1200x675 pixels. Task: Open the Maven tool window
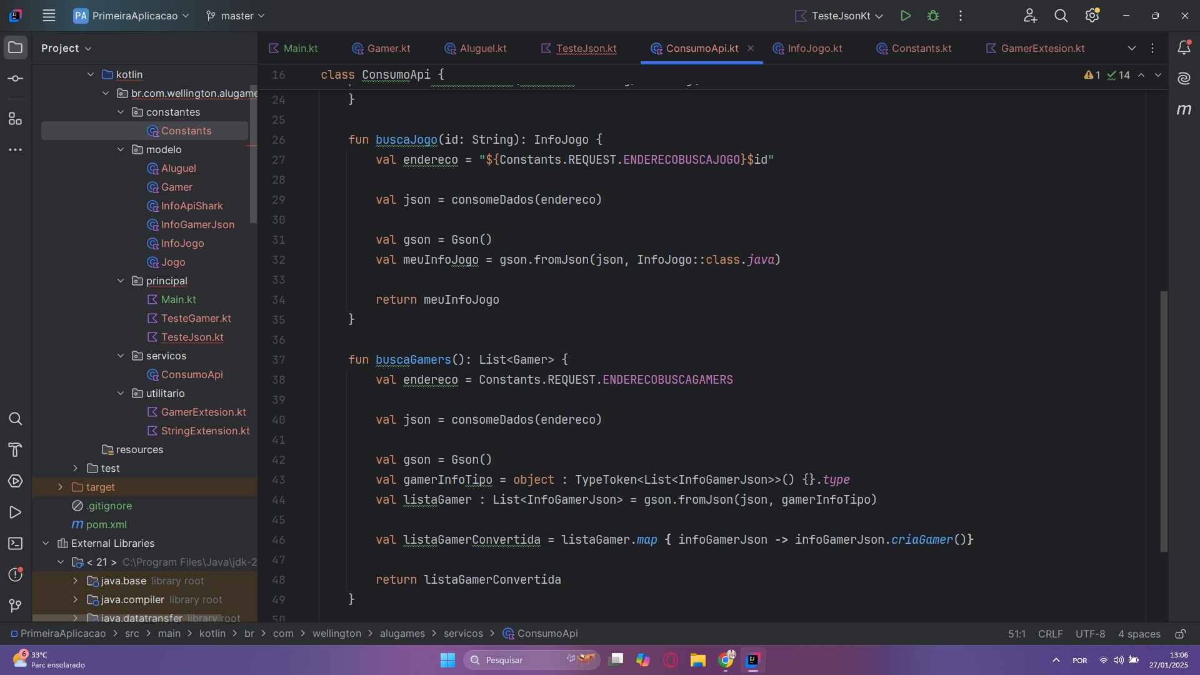click(x=1184, y=110)
